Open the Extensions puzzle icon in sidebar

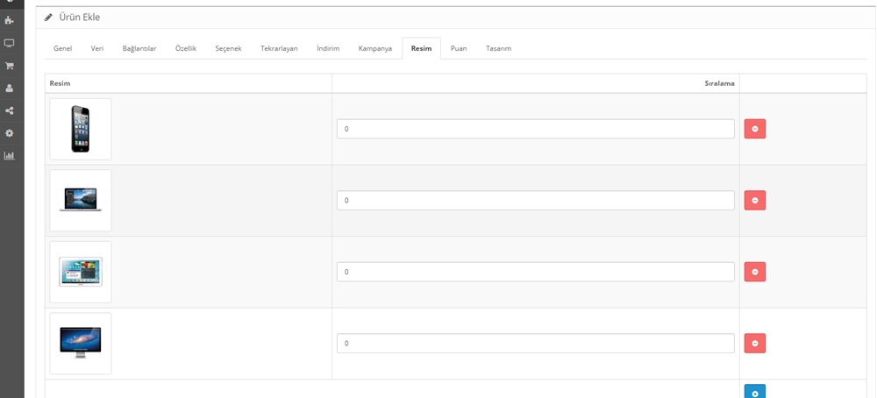[x=10, y=20]
